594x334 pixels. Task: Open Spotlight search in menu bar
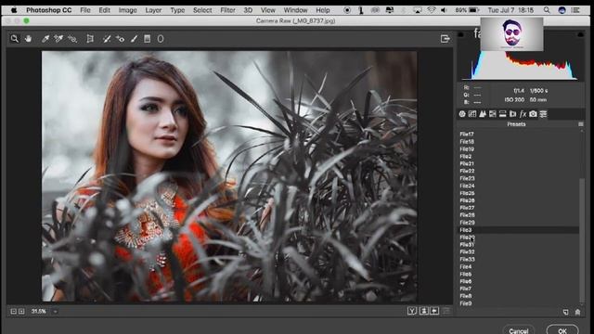click(x=547, y=10)
